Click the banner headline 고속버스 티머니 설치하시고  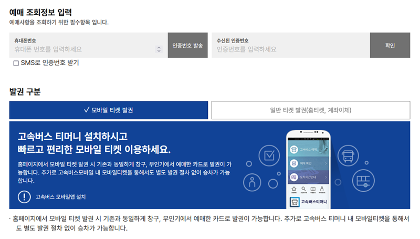click(72, 137)
